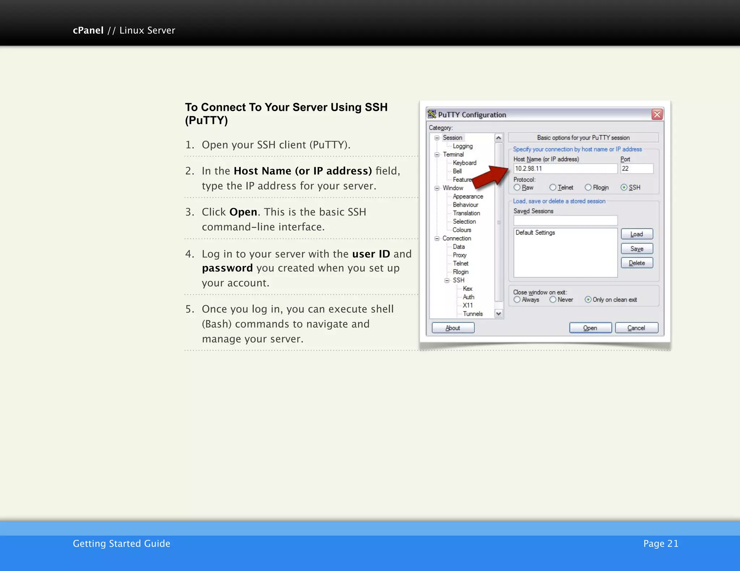Select the Colours category item

(462, 230)
